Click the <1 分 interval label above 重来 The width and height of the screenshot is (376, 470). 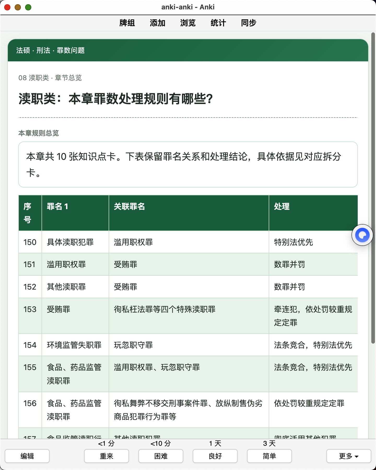tap(107, 443)
